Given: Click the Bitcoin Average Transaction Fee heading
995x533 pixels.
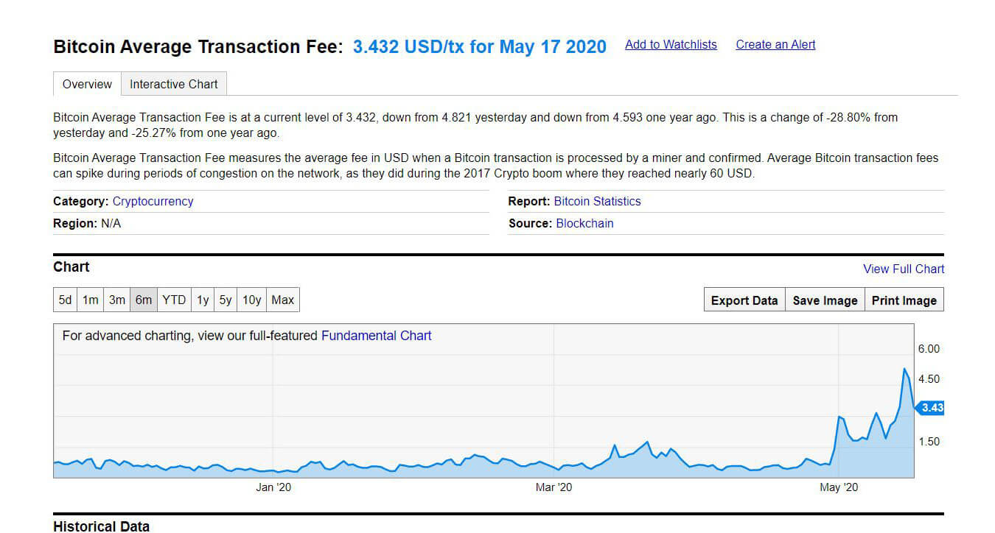Looking at the screenshot, I should tap(198, 47).
